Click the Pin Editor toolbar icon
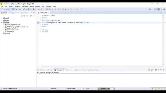This screenshot has height=93, width=166. point(81,9)
